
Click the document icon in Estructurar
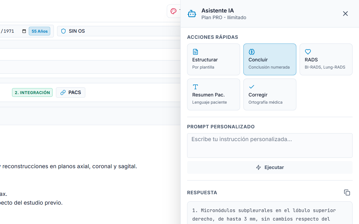tap(195, 52)
